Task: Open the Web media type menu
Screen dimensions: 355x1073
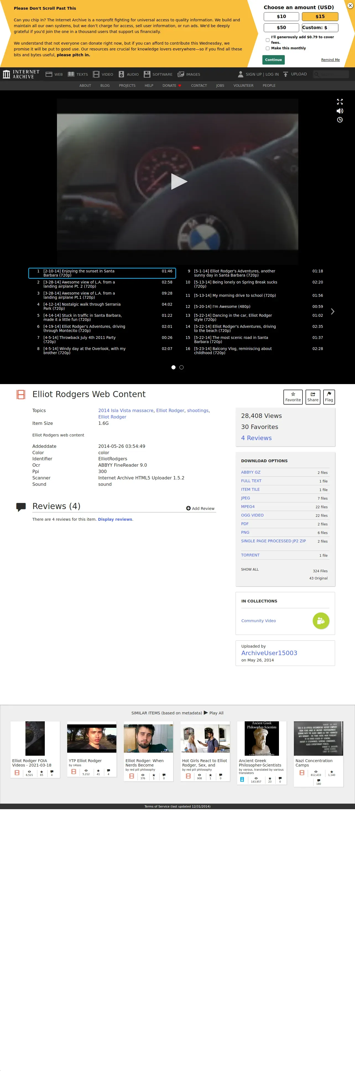Action: point(54,74)
